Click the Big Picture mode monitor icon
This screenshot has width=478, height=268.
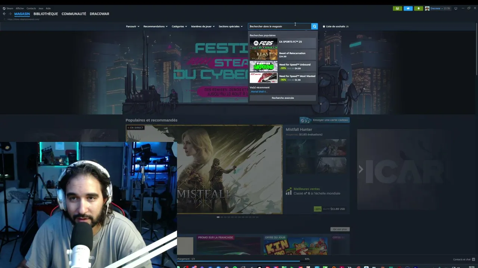456,8
